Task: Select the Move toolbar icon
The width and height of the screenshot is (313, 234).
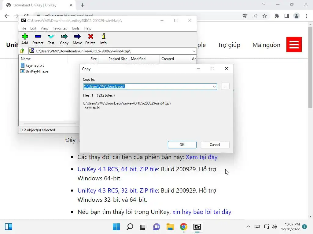Action: [77, 39]
